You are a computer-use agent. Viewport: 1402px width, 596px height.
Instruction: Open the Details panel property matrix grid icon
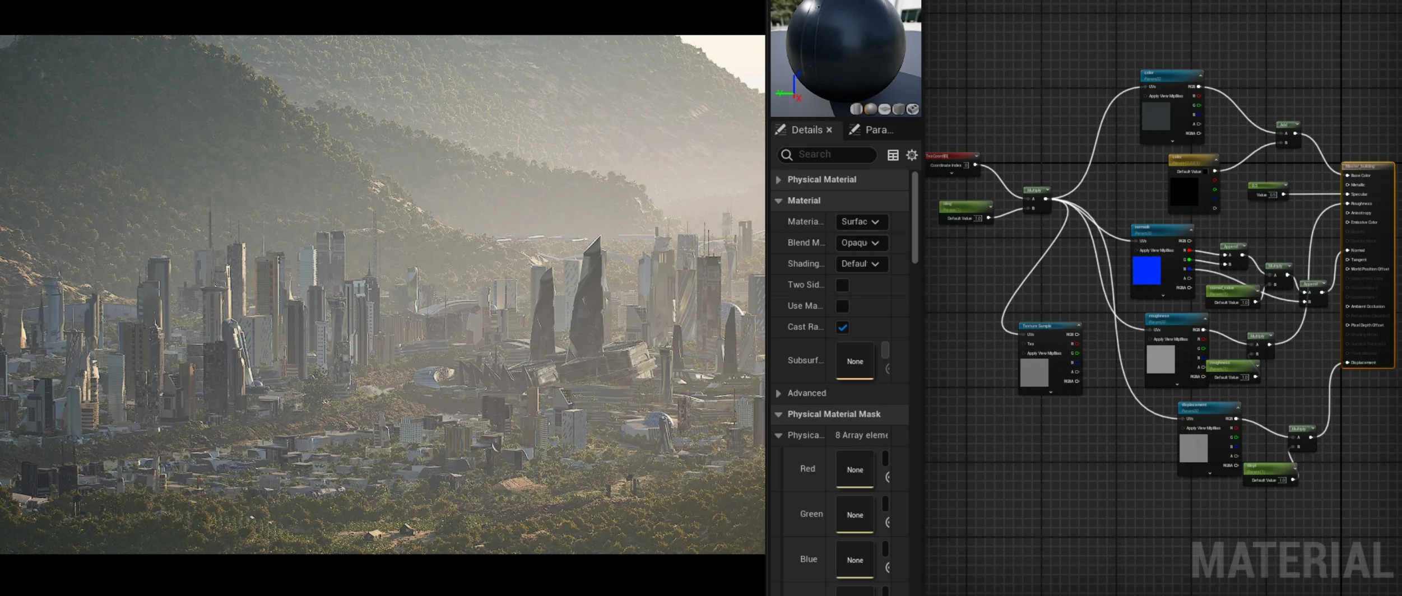(893, 155)
